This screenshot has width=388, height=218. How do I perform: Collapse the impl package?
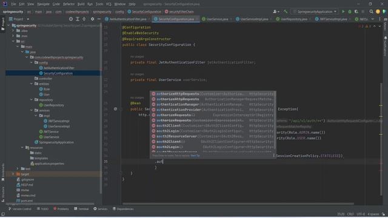36,116
